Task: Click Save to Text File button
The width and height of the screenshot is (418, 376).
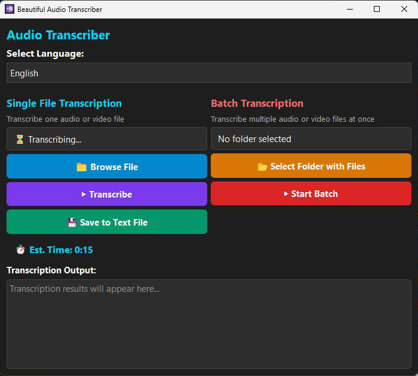Action: (x=107, y=221)
